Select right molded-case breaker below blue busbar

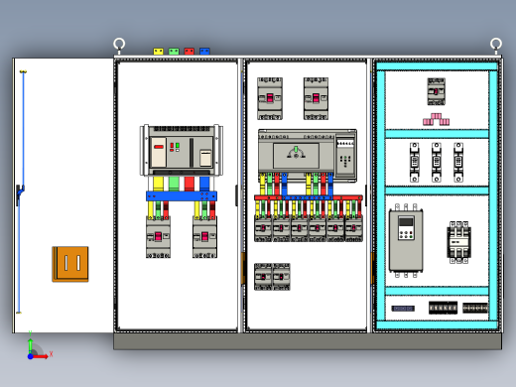point(204,237)
